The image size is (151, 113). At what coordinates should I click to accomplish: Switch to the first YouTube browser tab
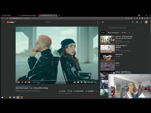(10, 15)
